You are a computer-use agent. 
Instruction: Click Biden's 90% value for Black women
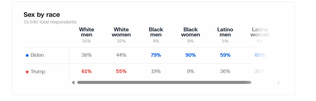[x=190, y=55]
